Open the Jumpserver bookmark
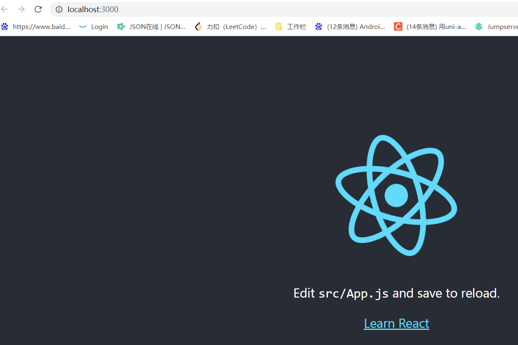Screen dimensions: 518x345 (x=496, y=26)
